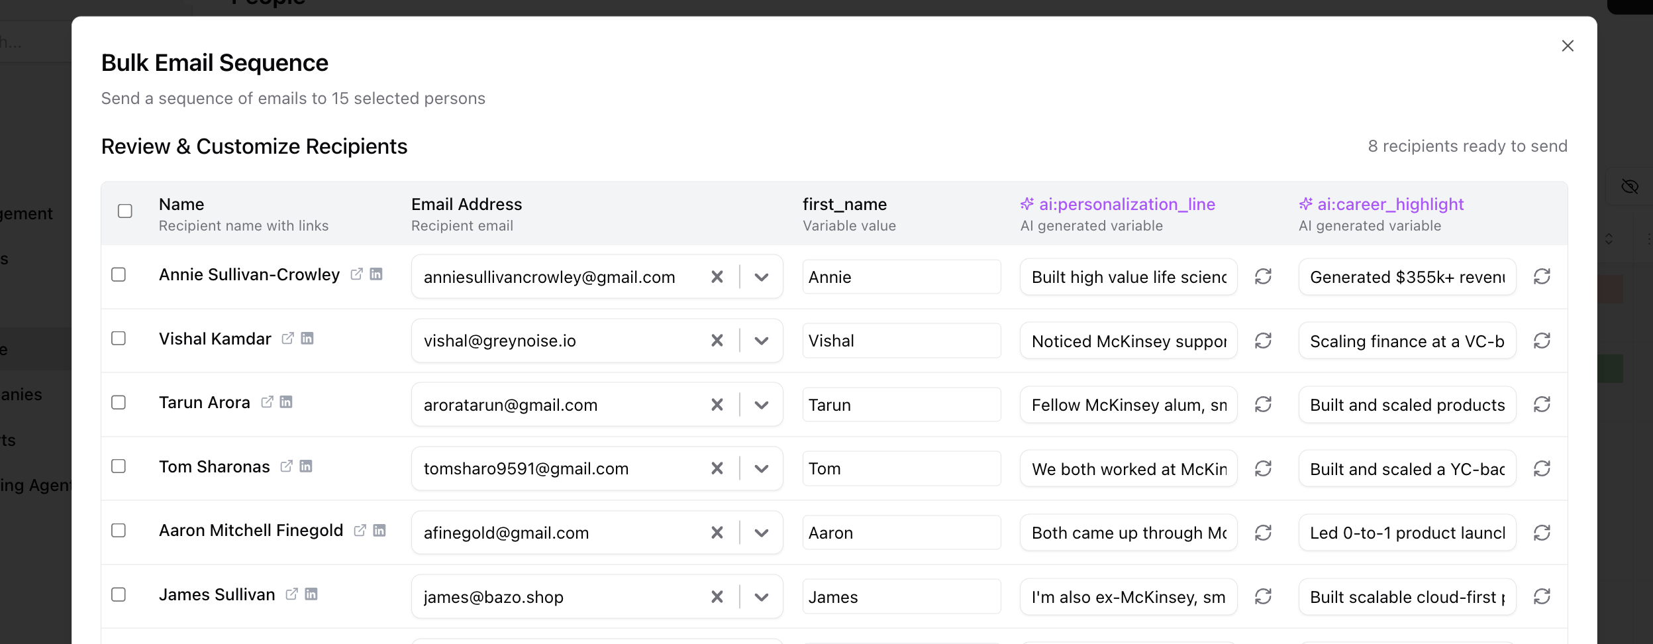Edit Tom's 'Built and scaled a YC-bac' field

click(x=1407, y=468)
